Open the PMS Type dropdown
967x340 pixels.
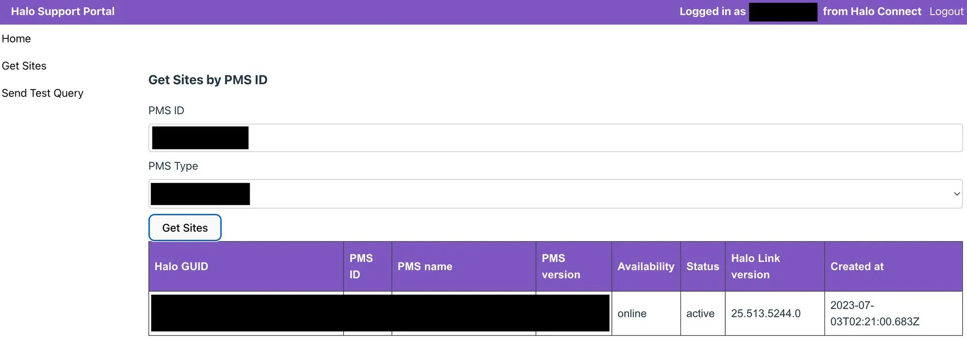pos(555,194)
